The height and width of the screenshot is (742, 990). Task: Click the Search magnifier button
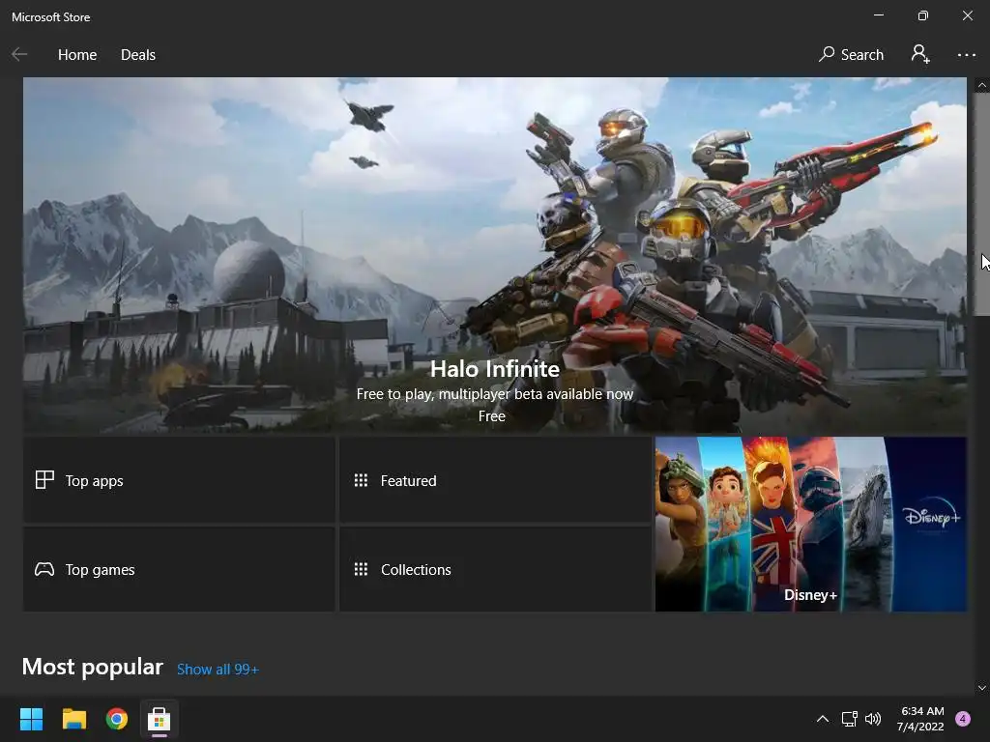(851, 55)
